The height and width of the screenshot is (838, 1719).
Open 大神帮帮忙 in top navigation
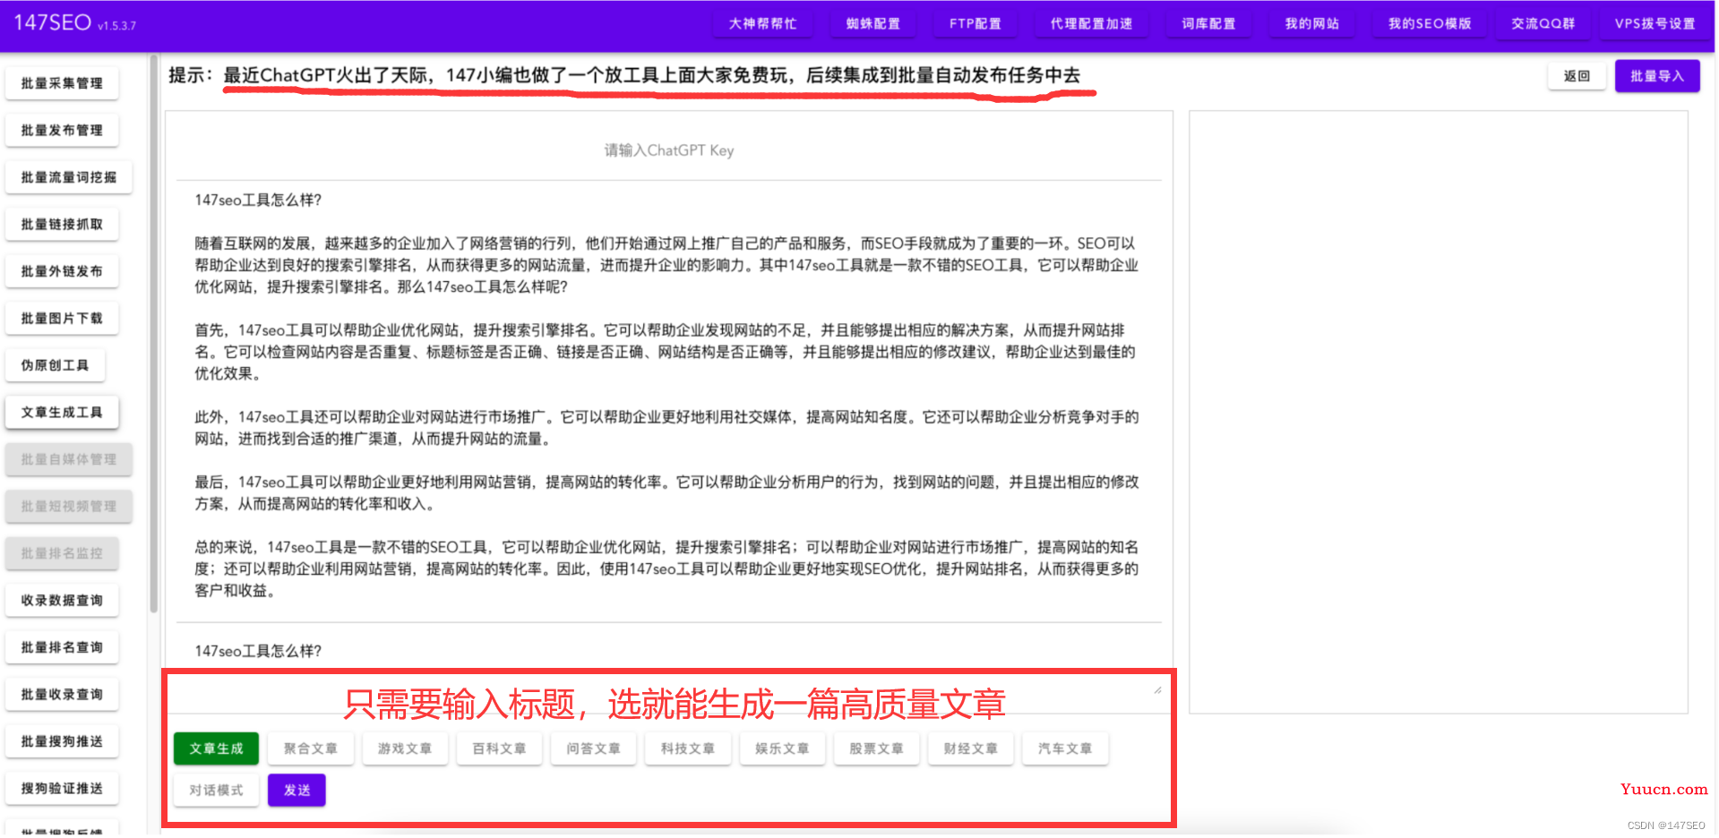point(762,24)
